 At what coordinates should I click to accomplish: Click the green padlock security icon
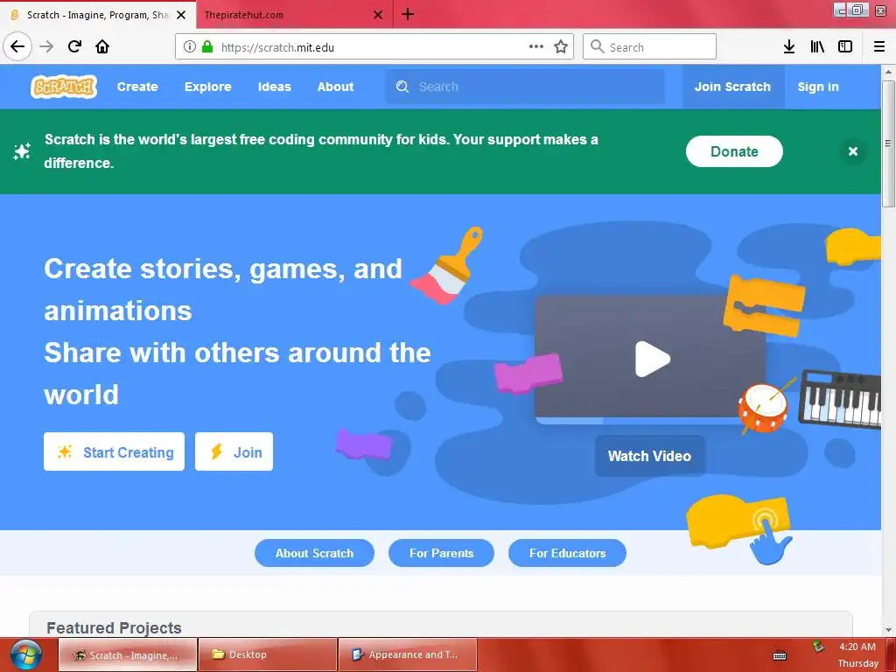(x=207, y=47)
